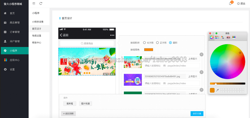Image resolution: width=250 pixels, height=118 pixels.
Task: Click the orange 按钮颜色 swatch
Action: pos(149,50)
